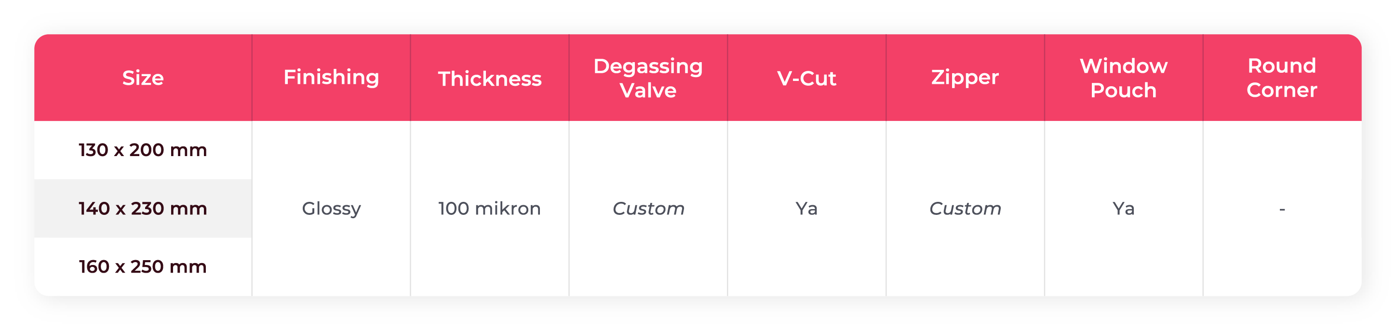1397x330 pixels.
Task: Click the Size column header
Action: point(143,78)
